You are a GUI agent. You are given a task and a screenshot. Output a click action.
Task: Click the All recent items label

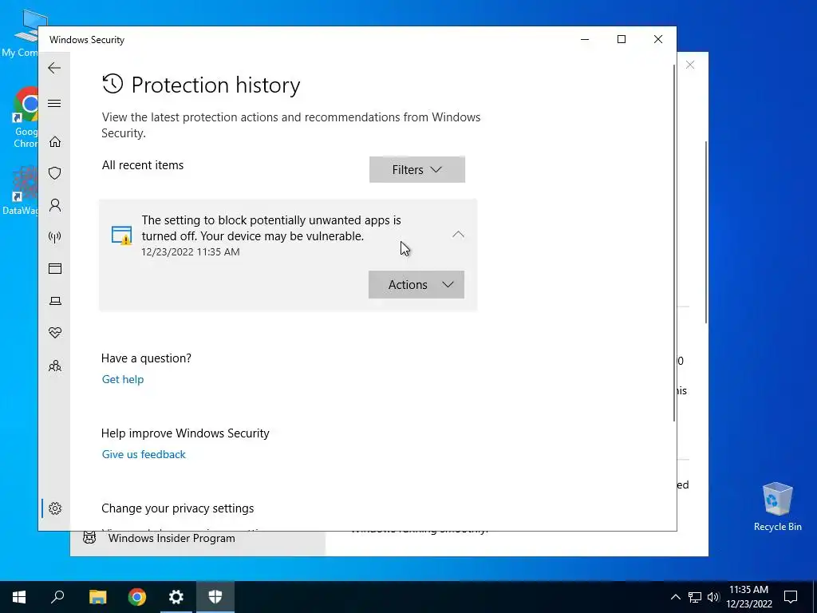[x=143, y=165]
